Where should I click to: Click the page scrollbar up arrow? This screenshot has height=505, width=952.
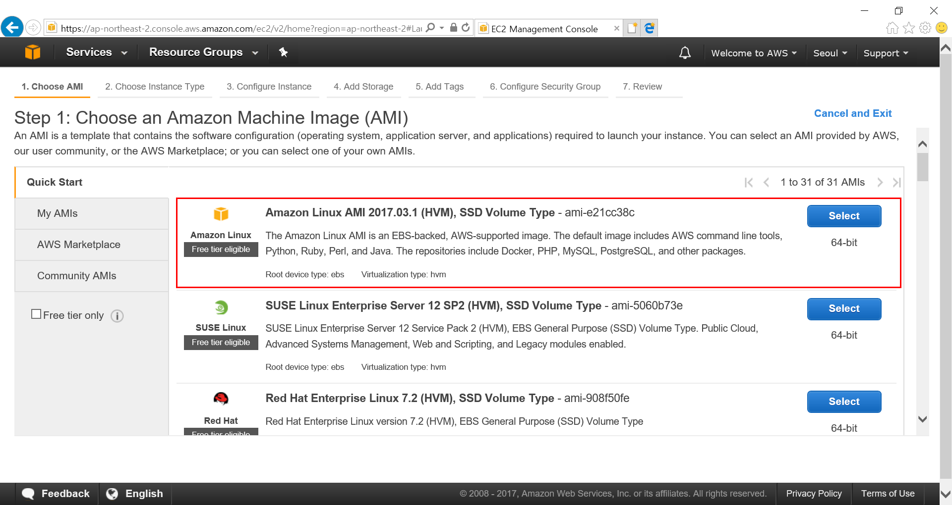[x=946, y=48]
